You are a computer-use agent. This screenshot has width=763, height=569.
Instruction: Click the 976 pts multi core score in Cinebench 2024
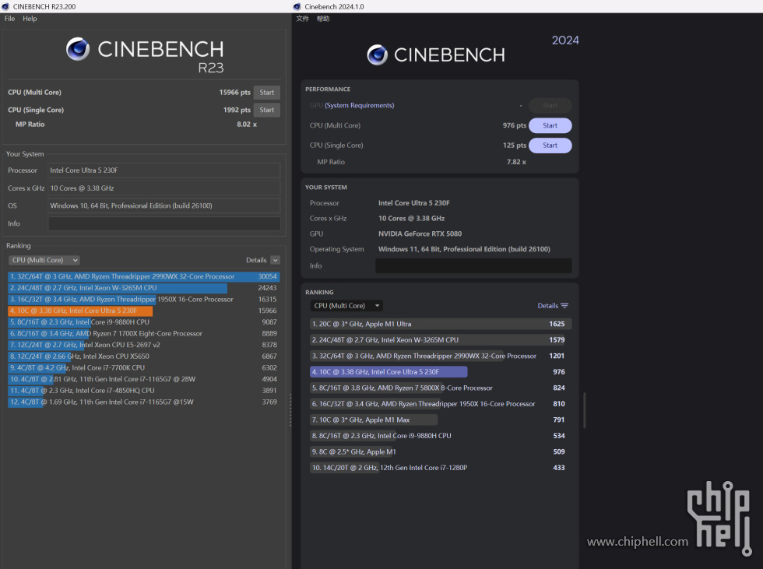coord(515,125)
